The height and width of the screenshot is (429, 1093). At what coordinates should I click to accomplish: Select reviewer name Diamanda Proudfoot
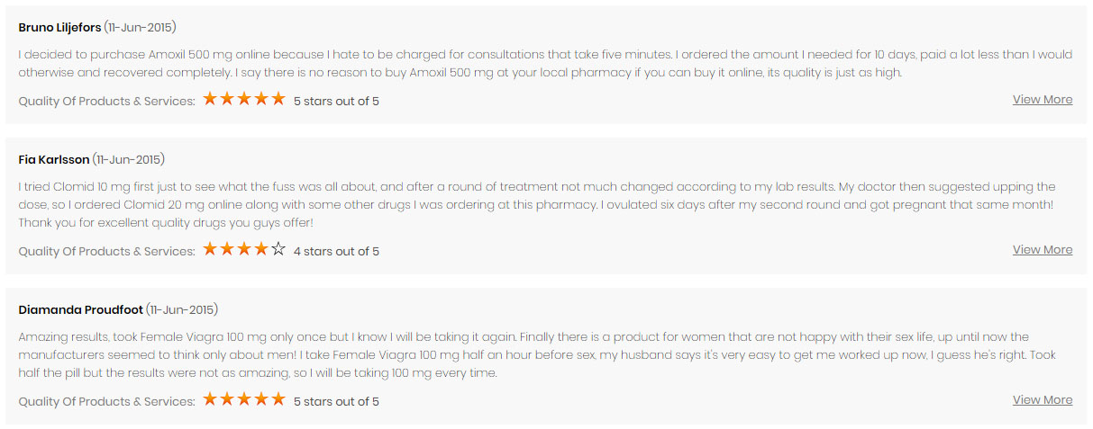[80, 310]
